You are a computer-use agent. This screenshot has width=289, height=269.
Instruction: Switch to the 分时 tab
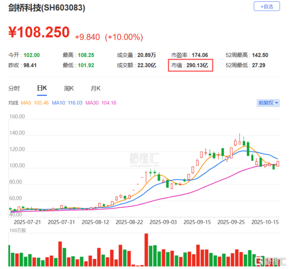[x=14, y=88]
